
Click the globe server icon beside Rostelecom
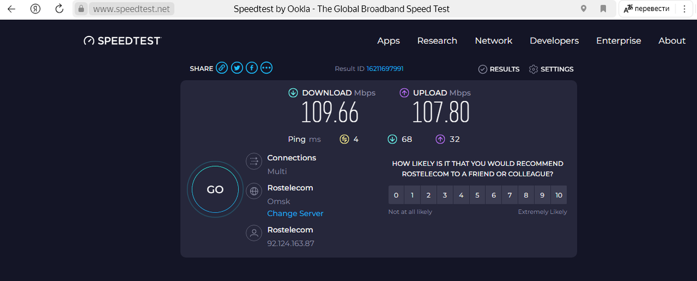click(254, 191)
